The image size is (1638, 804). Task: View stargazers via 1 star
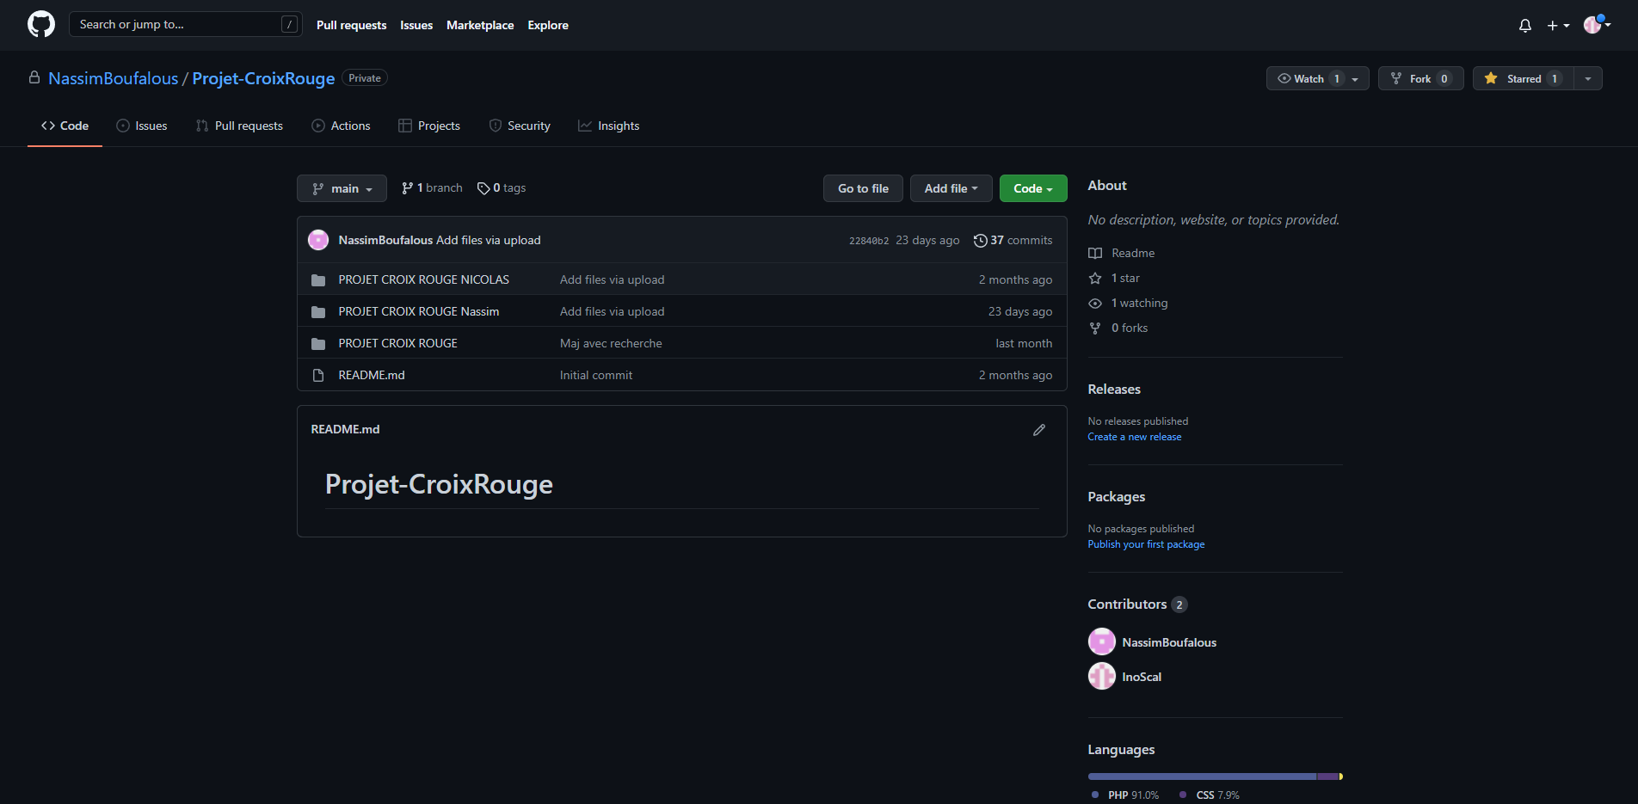click(1115, 278)
